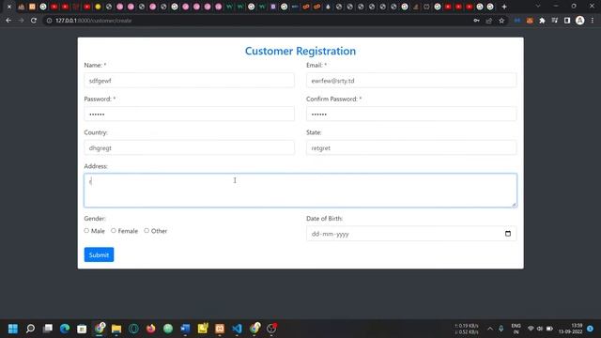Click the Country input field
The height and width of the screenshot is (338, 601).
(190, 147)
